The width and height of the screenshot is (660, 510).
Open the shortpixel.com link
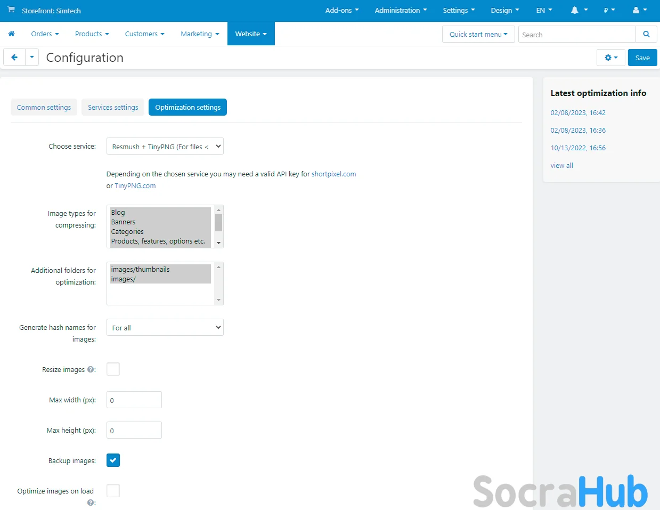tap(333, 174)
